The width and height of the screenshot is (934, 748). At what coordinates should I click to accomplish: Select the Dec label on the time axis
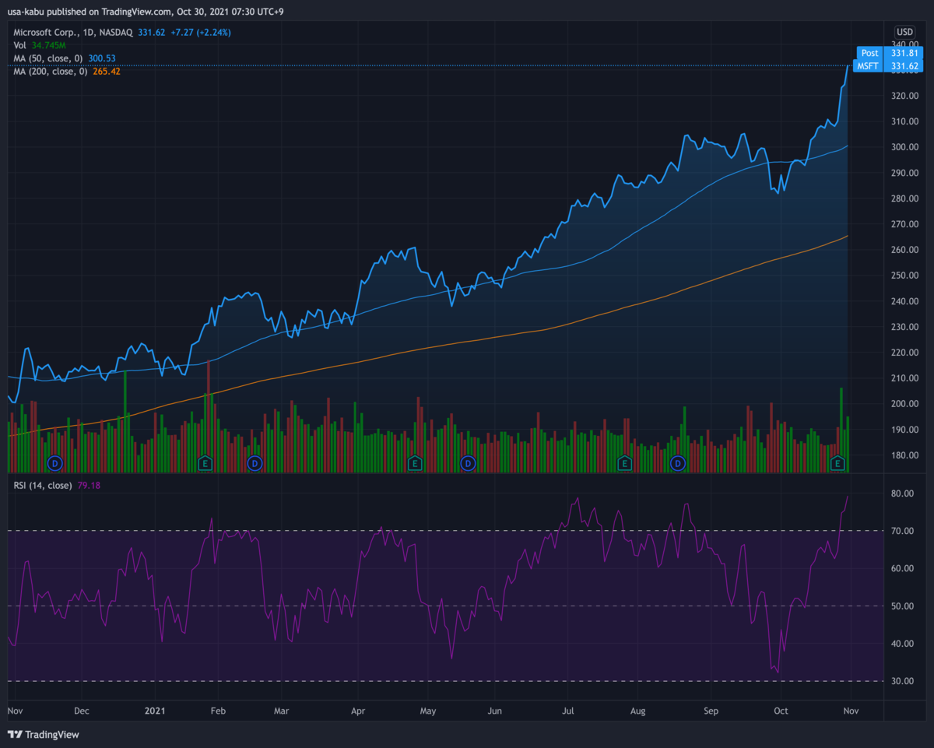[82, 711]
